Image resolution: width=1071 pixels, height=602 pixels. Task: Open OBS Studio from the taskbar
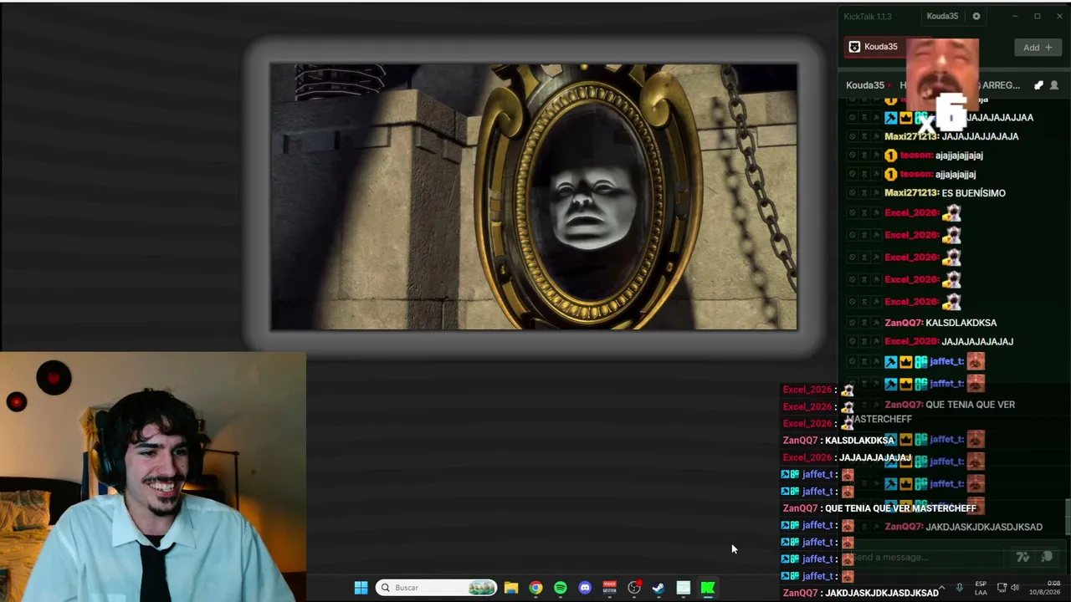tap(634, 588)
